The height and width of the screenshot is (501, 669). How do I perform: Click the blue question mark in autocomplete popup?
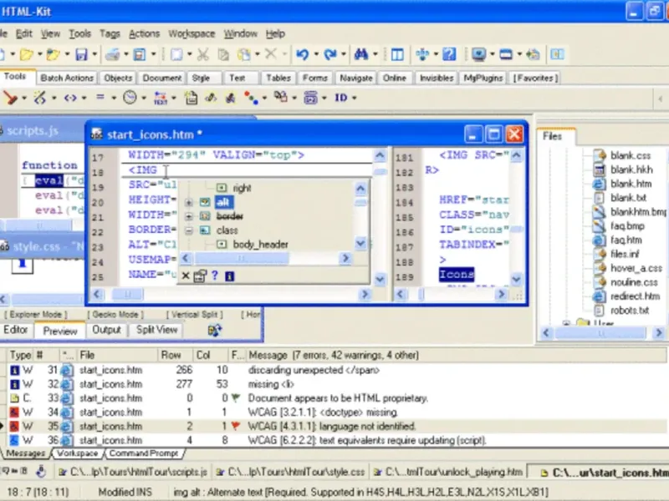click(215, 276)
